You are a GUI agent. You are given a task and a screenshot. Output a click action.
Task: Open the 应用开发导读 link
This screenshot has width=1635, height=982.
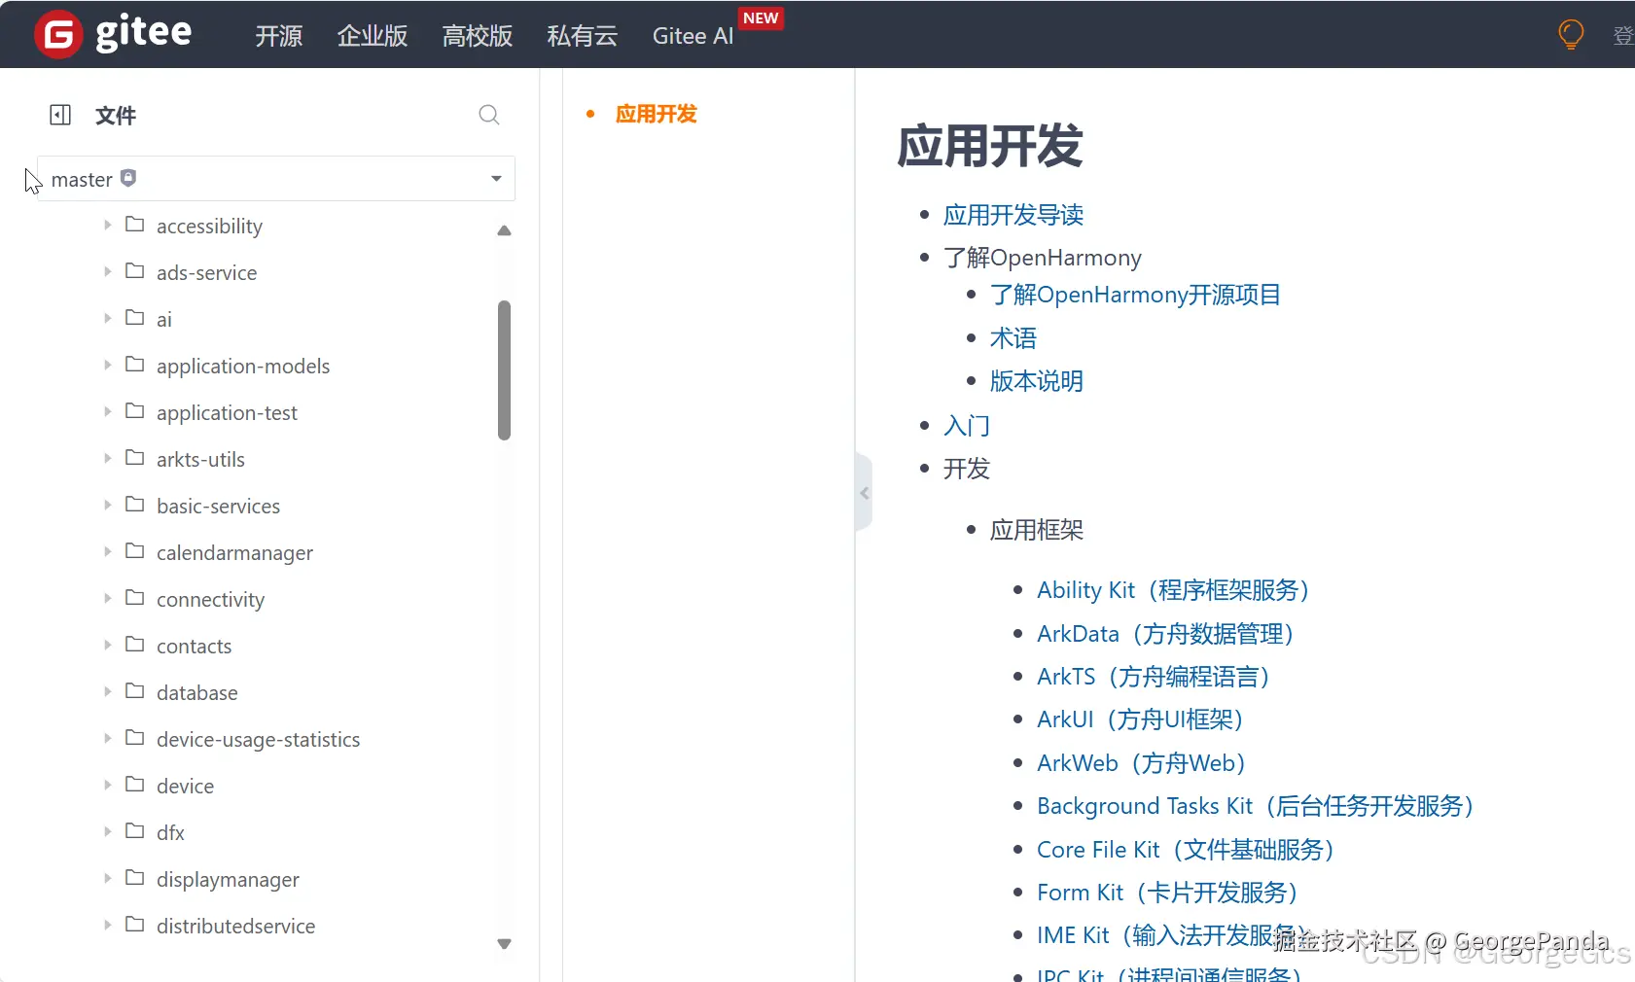(1014, 215)
